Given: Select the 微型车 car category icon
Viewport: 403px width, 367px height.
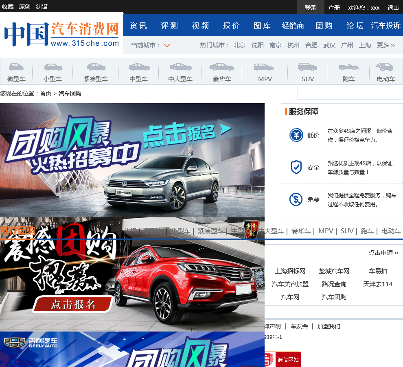Looking at the screenshot, I should 16,67.
